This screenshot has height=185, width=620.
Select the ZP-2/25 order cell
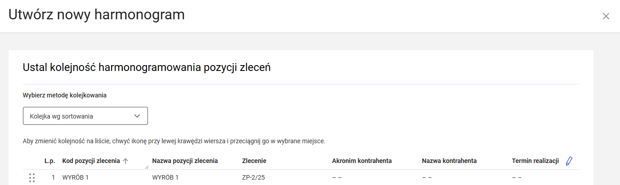pos(254,177)
